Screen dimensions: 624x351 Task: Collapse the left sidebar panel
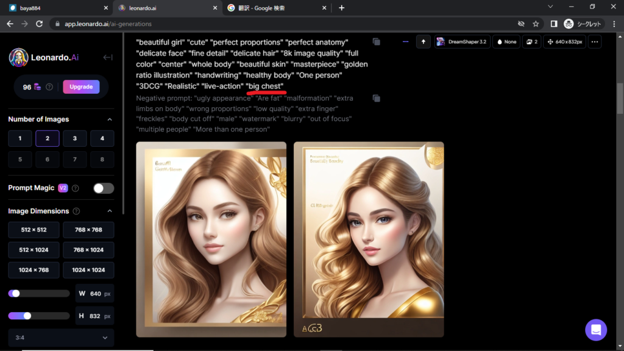point(108,57)
